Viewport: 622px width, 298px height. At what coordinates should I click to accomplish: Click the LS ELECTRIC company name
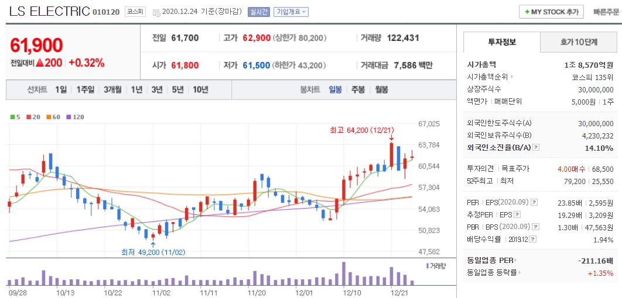[x=50, y=12]
